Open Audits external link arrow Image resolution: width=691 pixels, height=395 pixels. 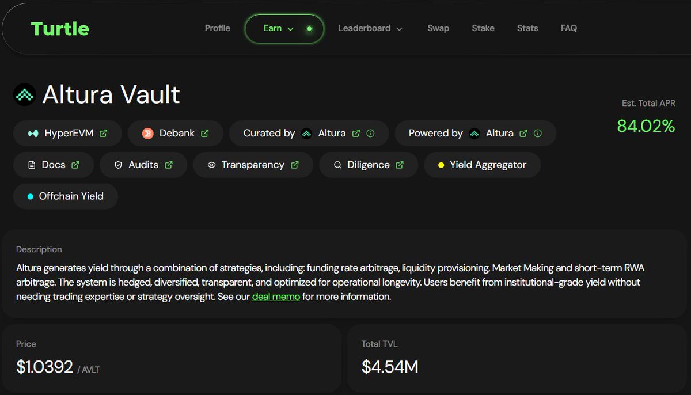click(x=169, y=165)
